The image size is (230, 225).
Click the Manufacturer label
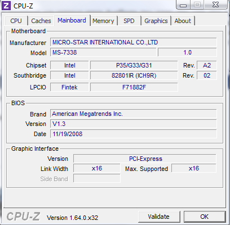28,43
